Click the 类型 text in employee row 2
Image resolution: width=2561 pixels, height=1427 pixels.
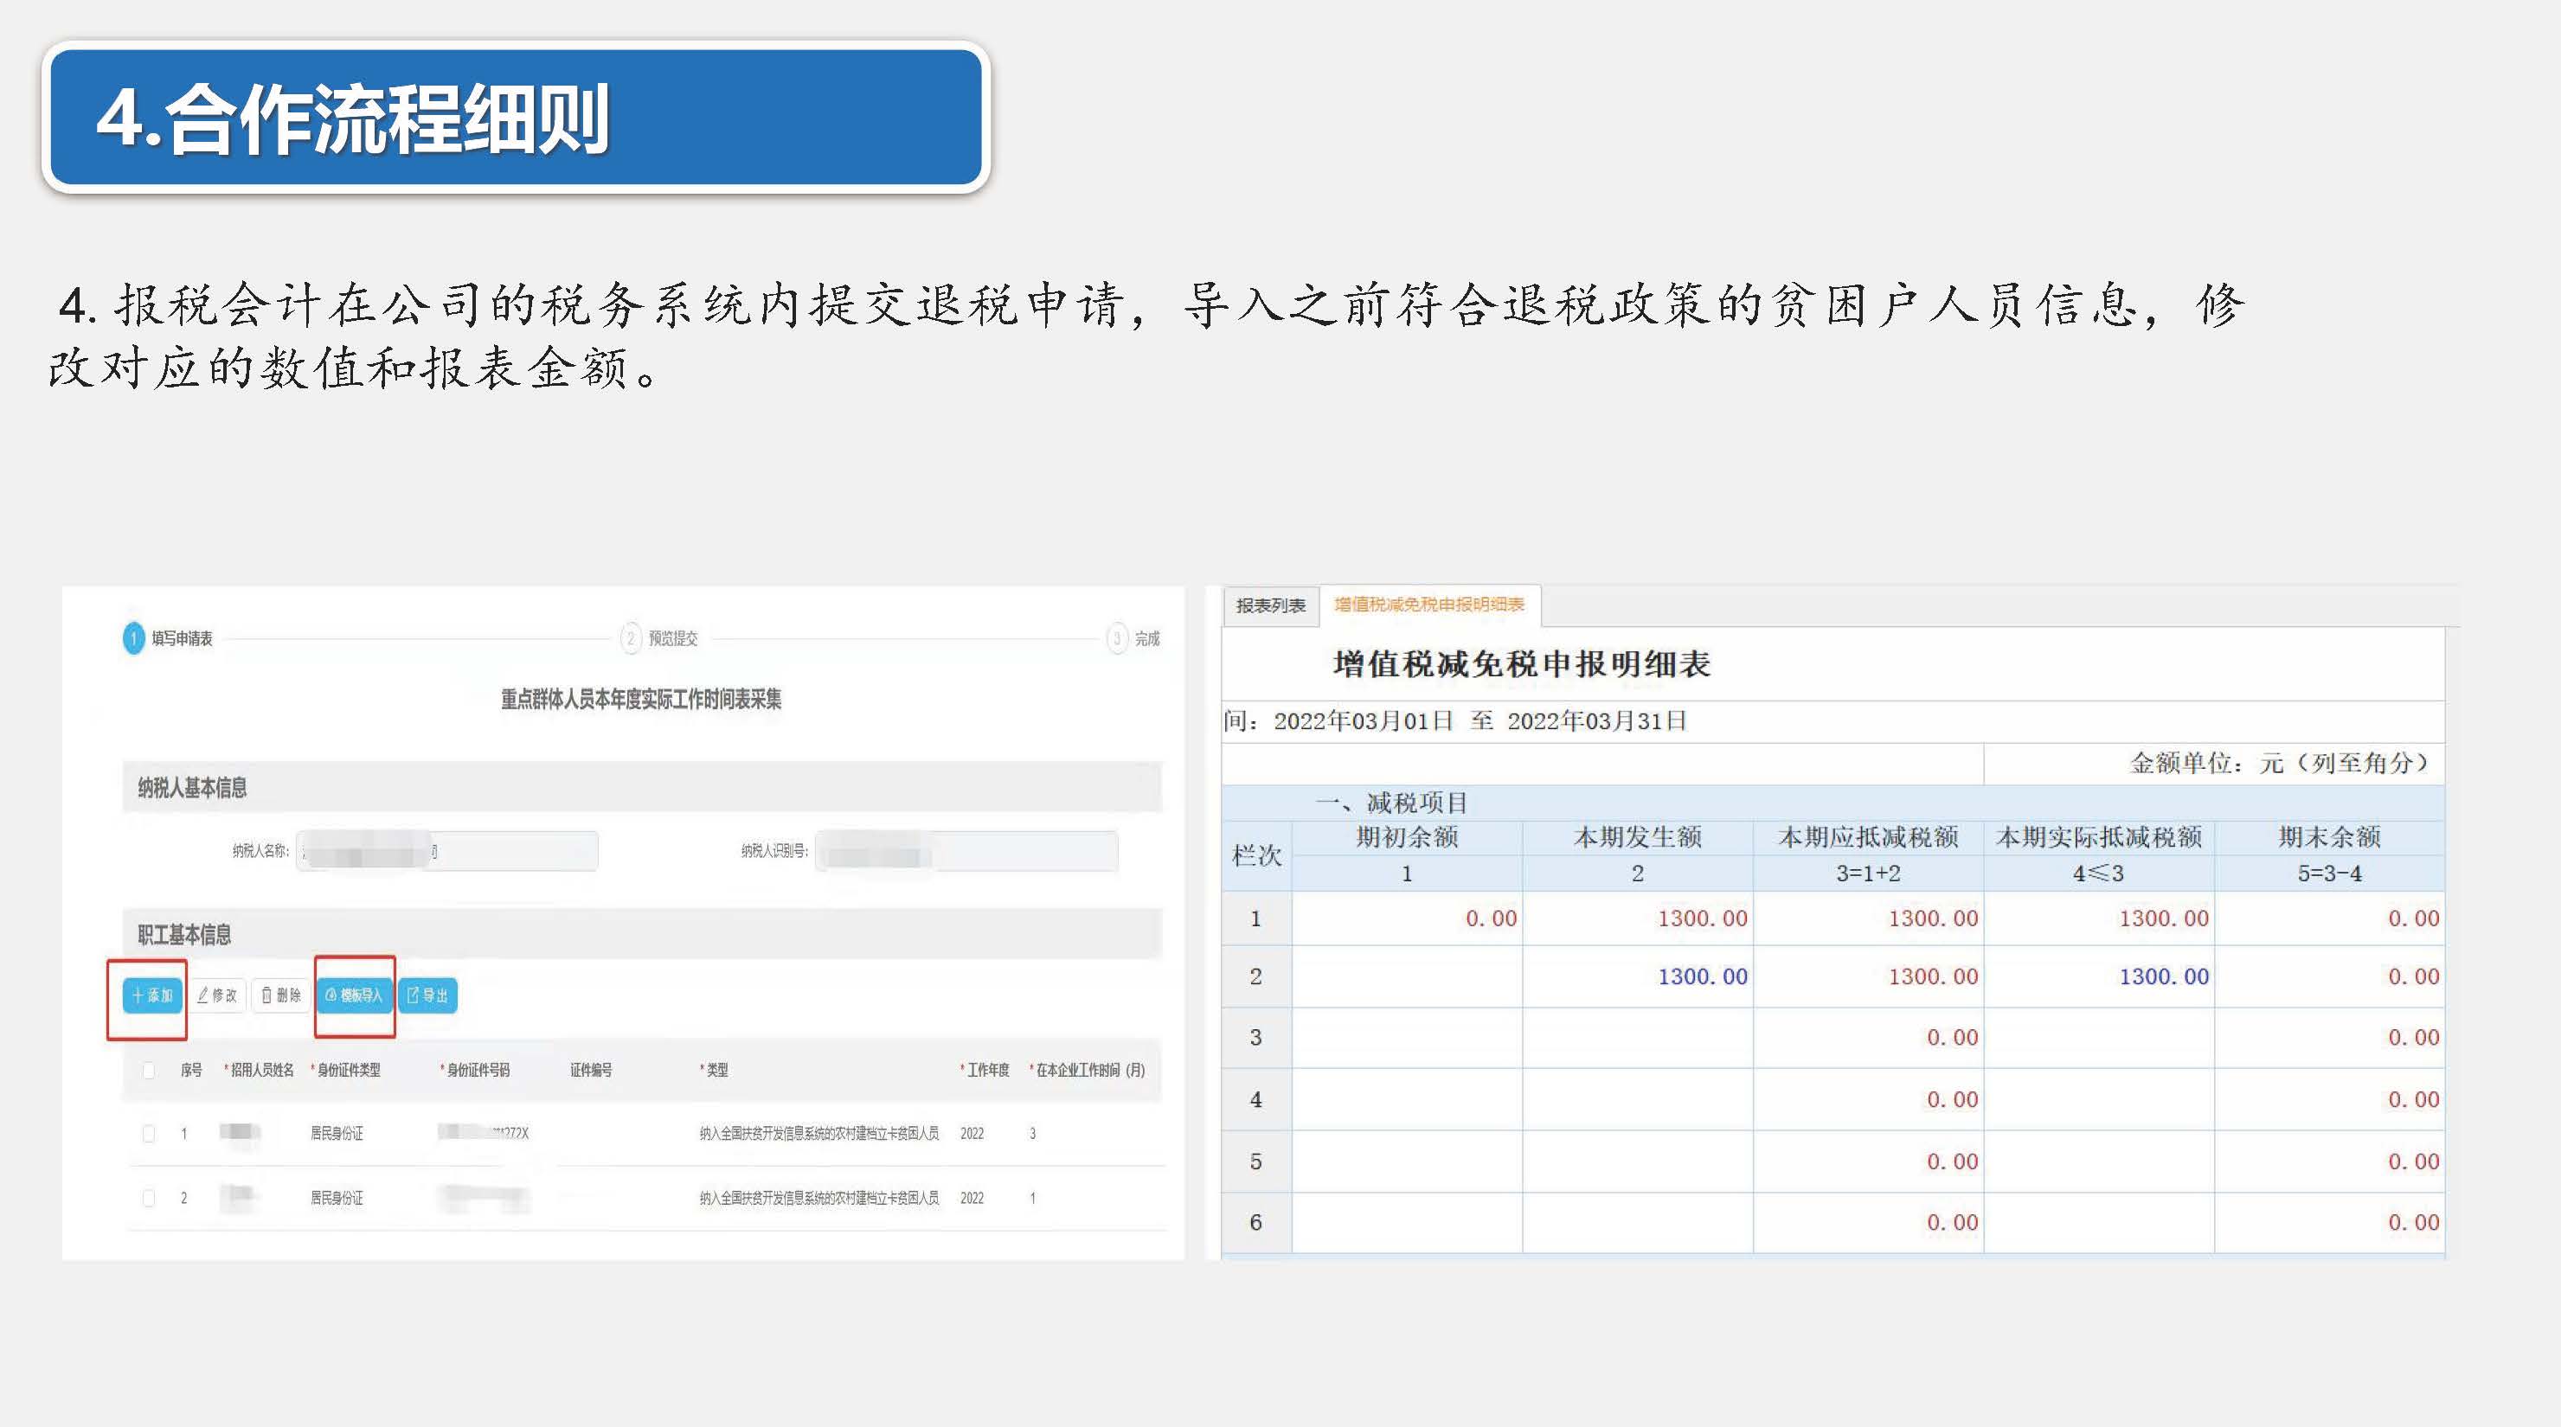point(819,1199)
